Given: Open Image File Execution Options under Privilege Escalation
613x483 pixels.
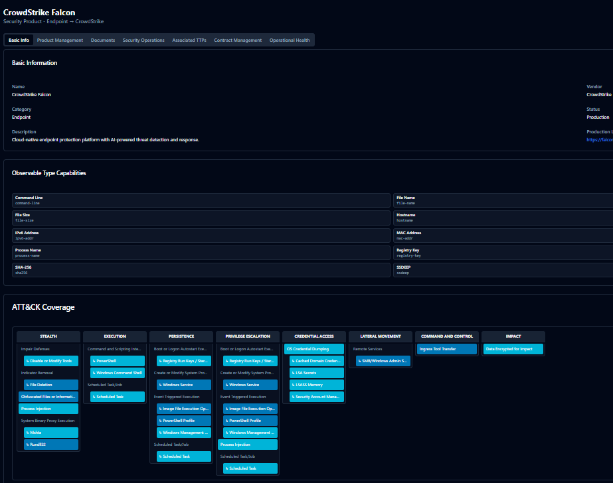Looking at the screenshot, I should tap(250, 409).
